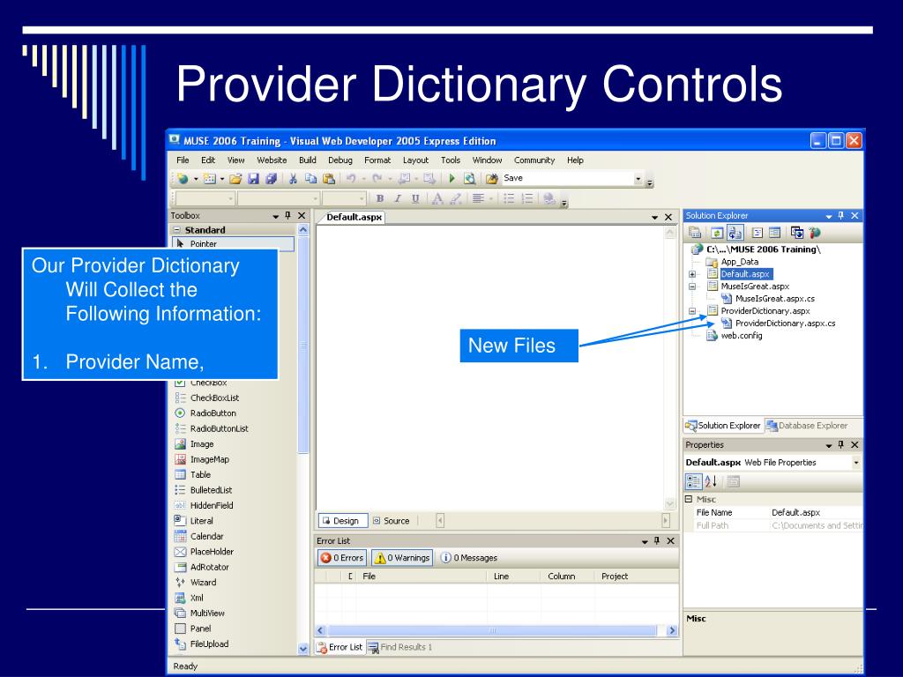
Task: Select the FileUpload toolbox control
Action: point(202,644)
